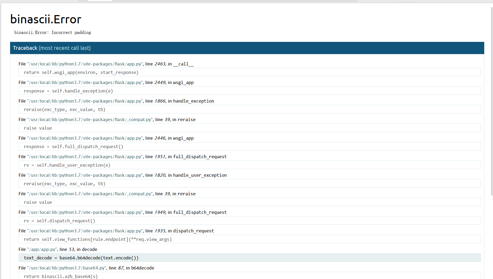Click the /app/app.py line 53 decode frame
This screenshot has width=493, height=279.
click(x=58, y=249)
